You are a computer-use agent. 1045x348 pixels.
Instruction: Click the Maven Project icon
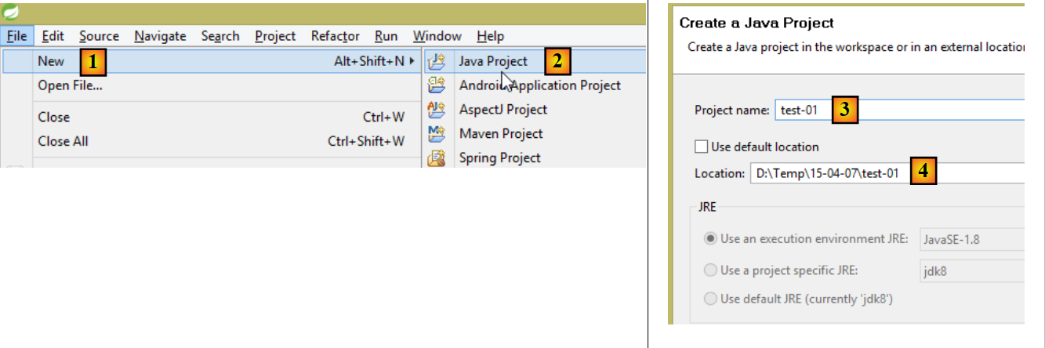[436, 134]
